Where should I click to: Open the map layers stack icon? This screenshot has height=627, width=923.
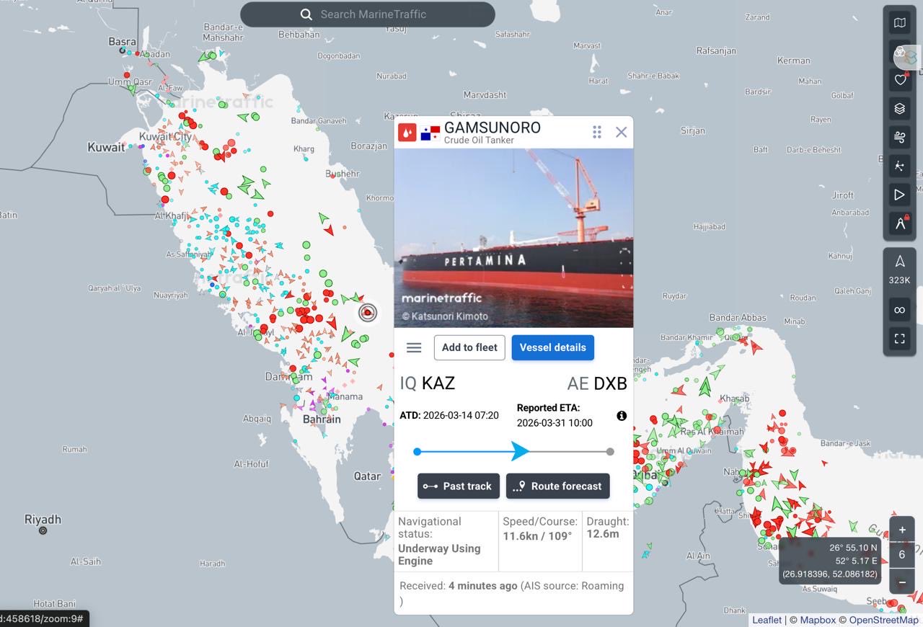click(899, 109)
